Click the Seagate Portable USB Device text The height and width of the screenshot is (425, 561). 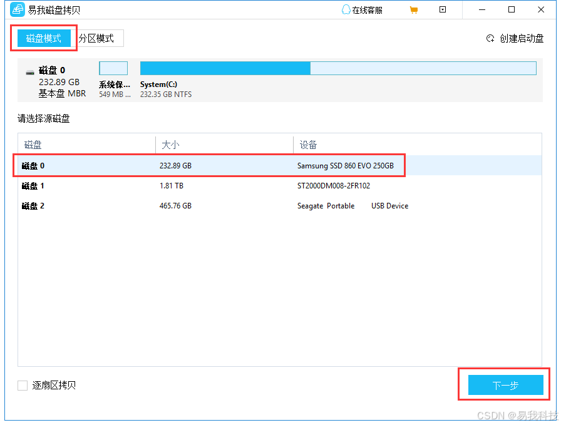(353, 206)
